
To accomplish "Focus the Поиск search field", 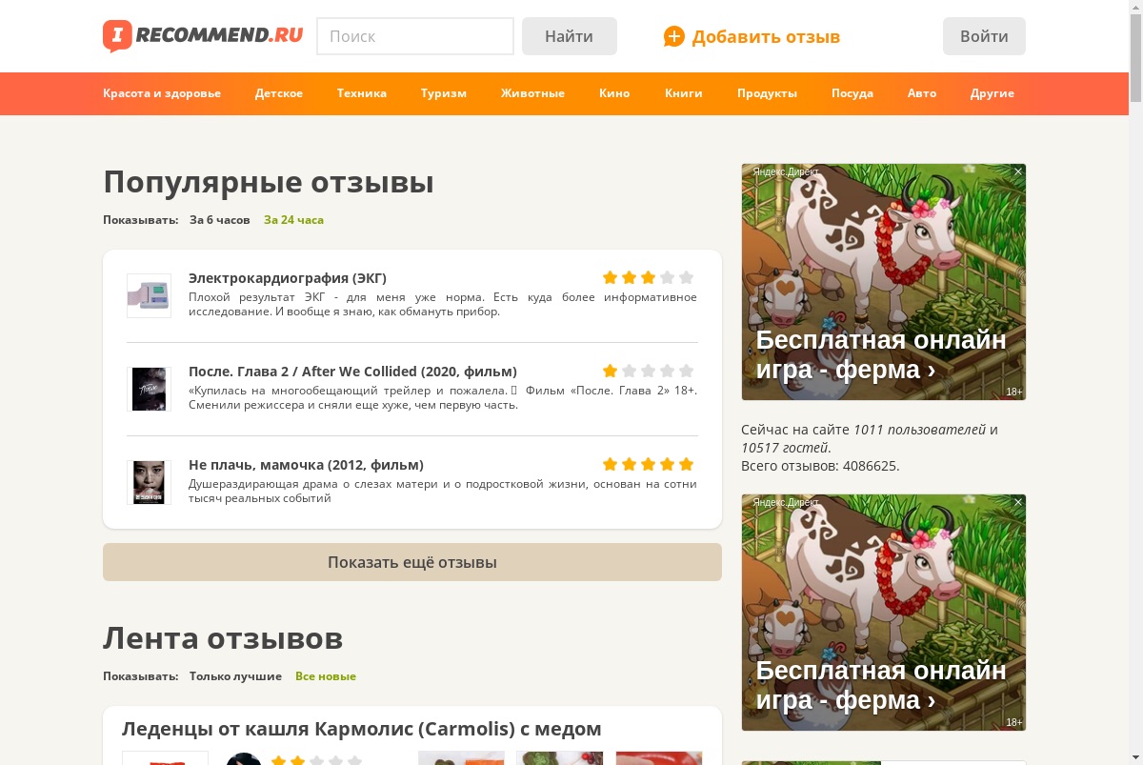I will click(415, 36).
